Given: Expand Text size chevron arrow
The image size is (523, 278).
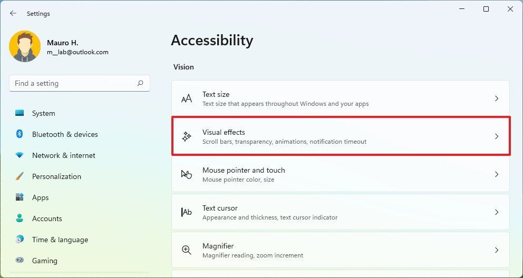Looking at the screenshot, I should pyautogui.click(x=496, y=98).
